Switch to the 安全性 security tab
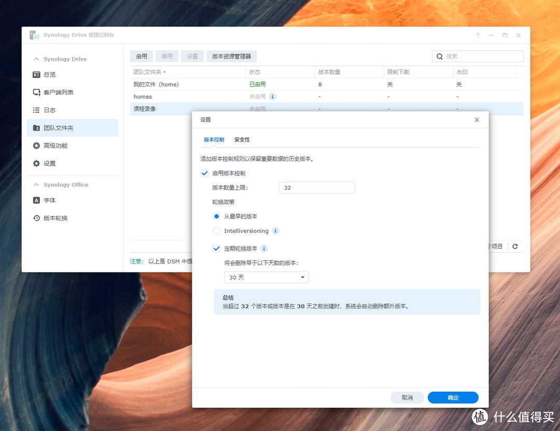This screenshot has height=431, width=560. [242, 140]
